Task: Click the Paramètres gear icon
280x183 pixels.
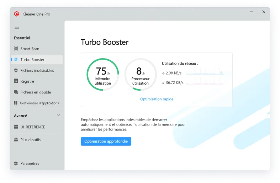Action: (x=16, y=163)
